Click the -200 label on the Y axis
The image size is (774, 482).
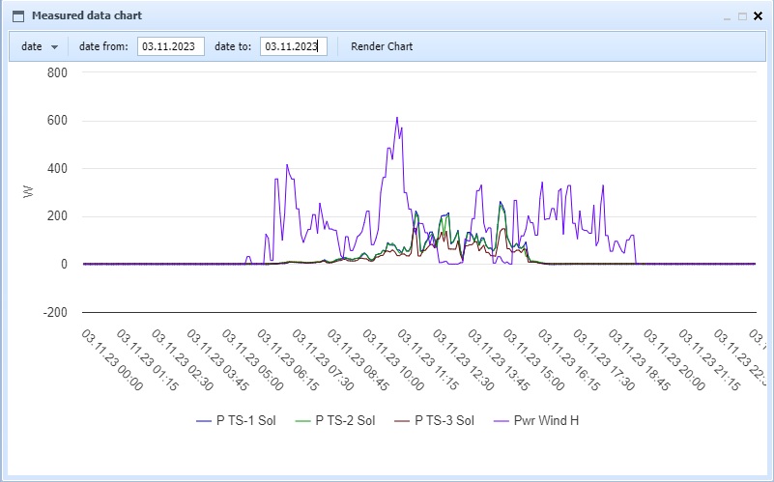pos(54,312)
